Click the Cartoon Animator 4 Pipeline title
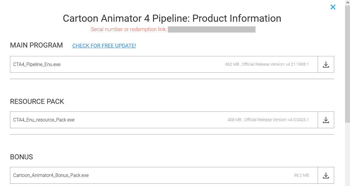The height and width of the screenshot is (186, 350). click(172, 18)
